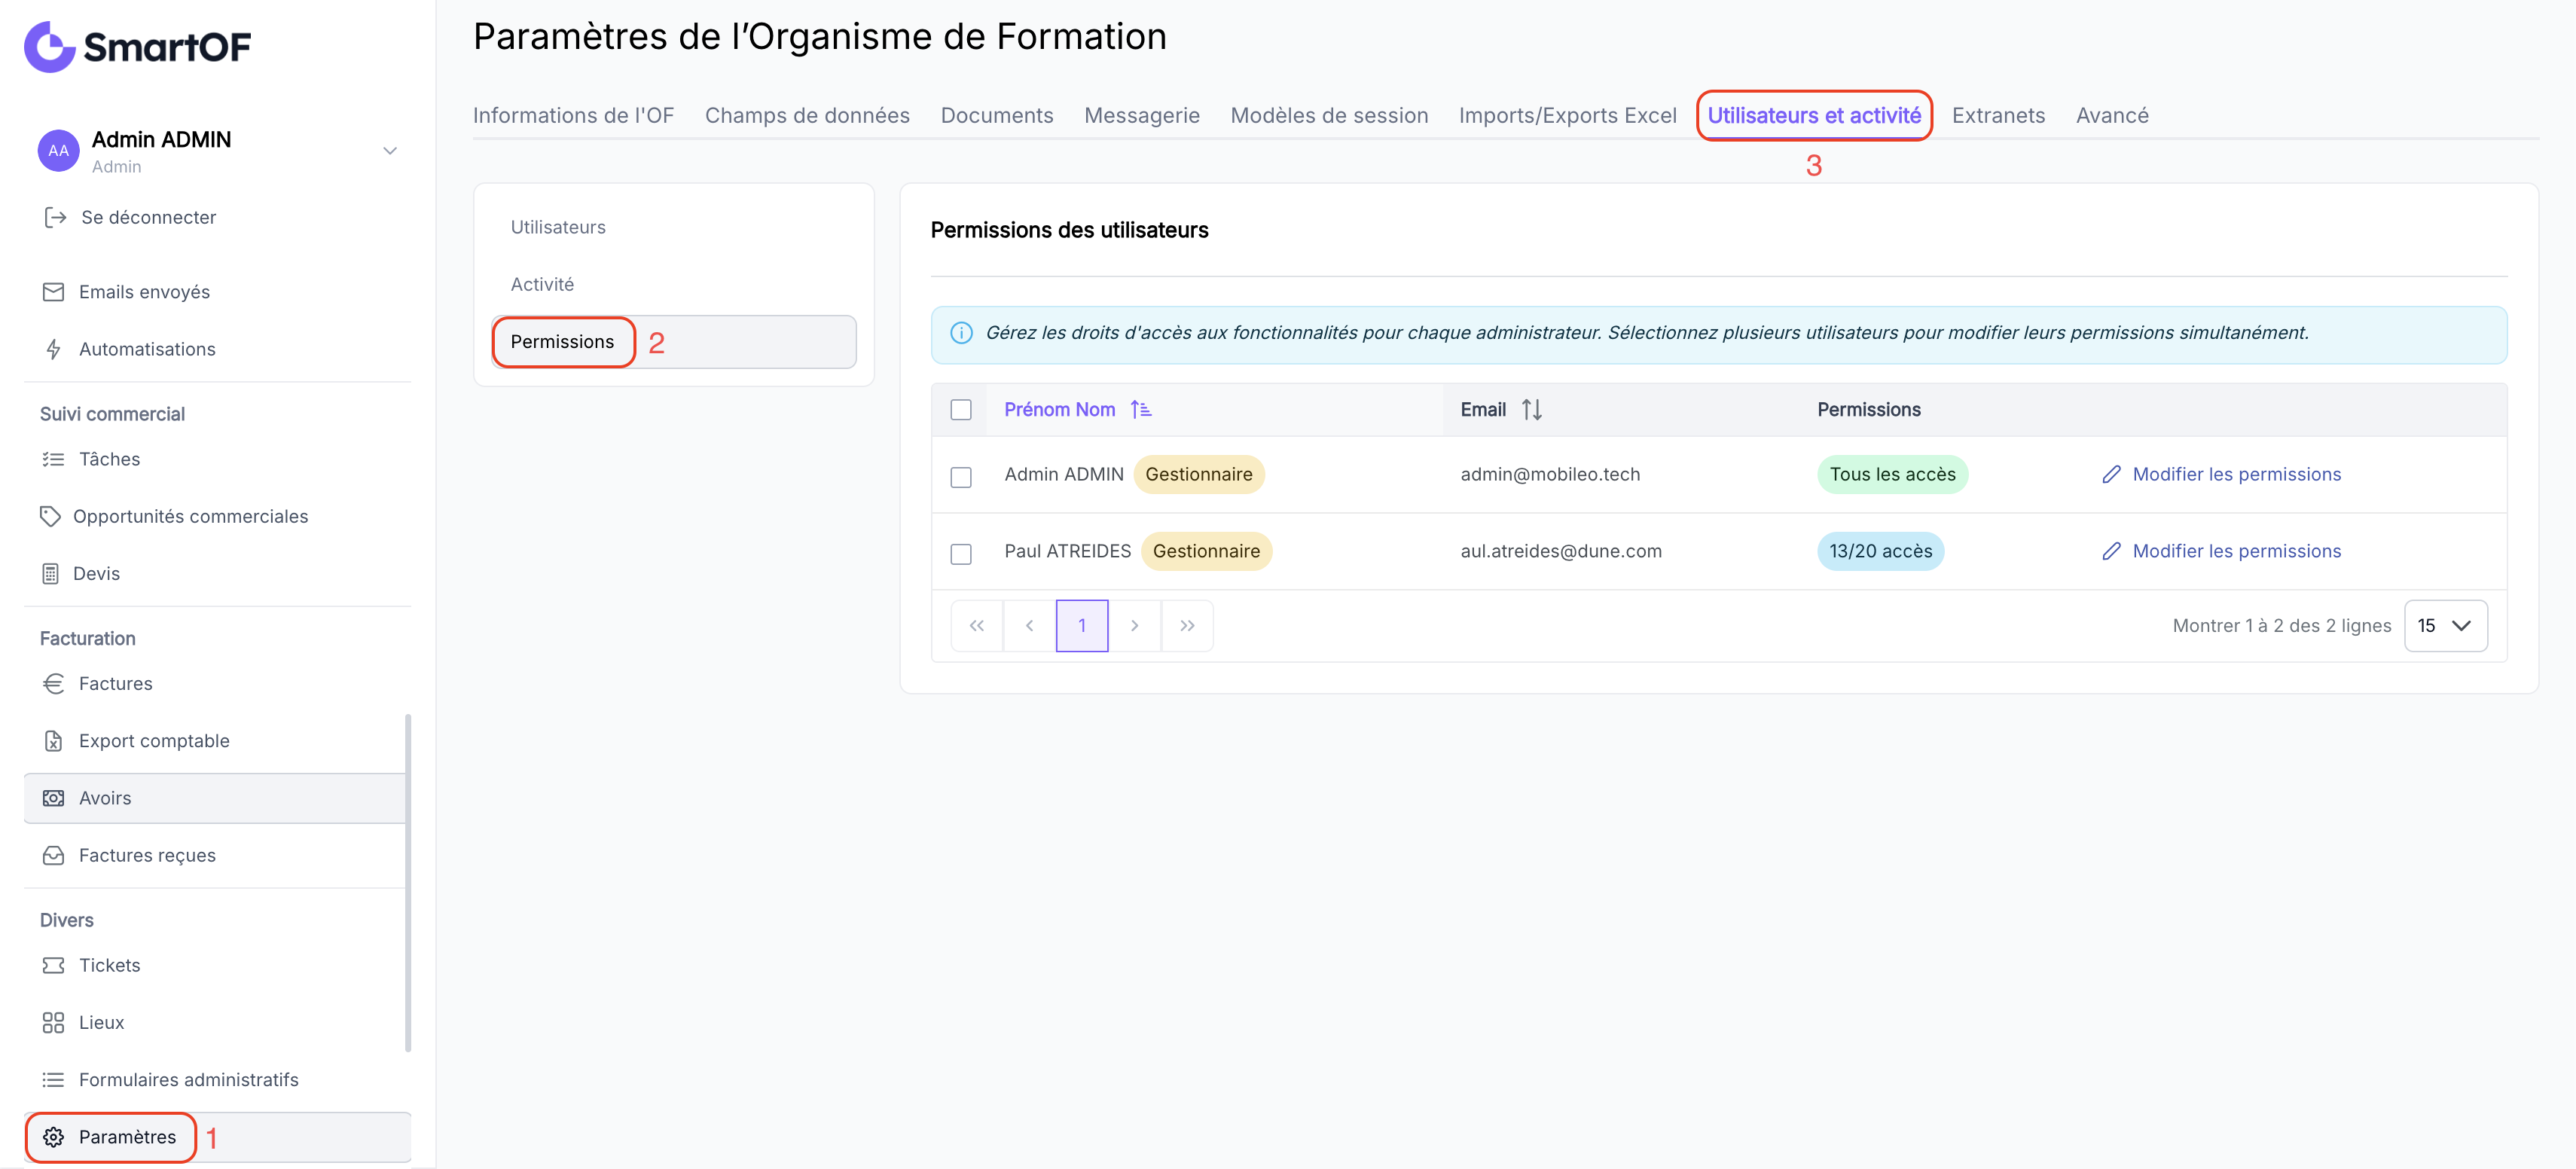
Task: Go to first page of table
Action: 977,626
